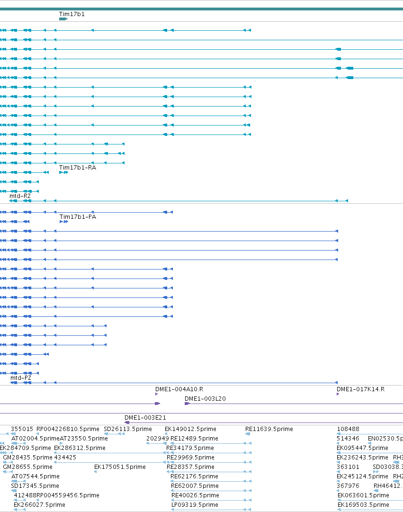The image size is (403, 512).
Task: Click the EK236243.5prime label
Action: coord(362,458)
